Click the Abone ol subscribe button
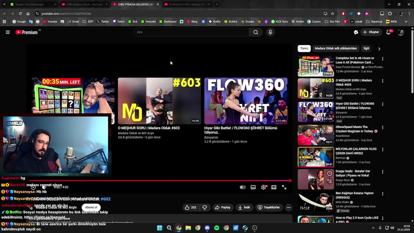The image size is (414, 233). tap(91, 207)
